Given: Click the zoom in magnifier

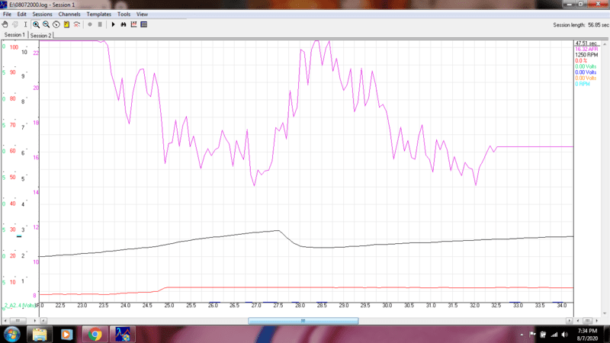Looking at the screenshot, I should click(x=36, y=24).
